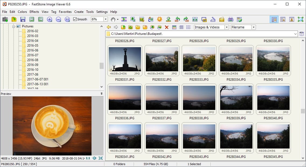Toggle the Smooth checkbox off

pos(75,19)
